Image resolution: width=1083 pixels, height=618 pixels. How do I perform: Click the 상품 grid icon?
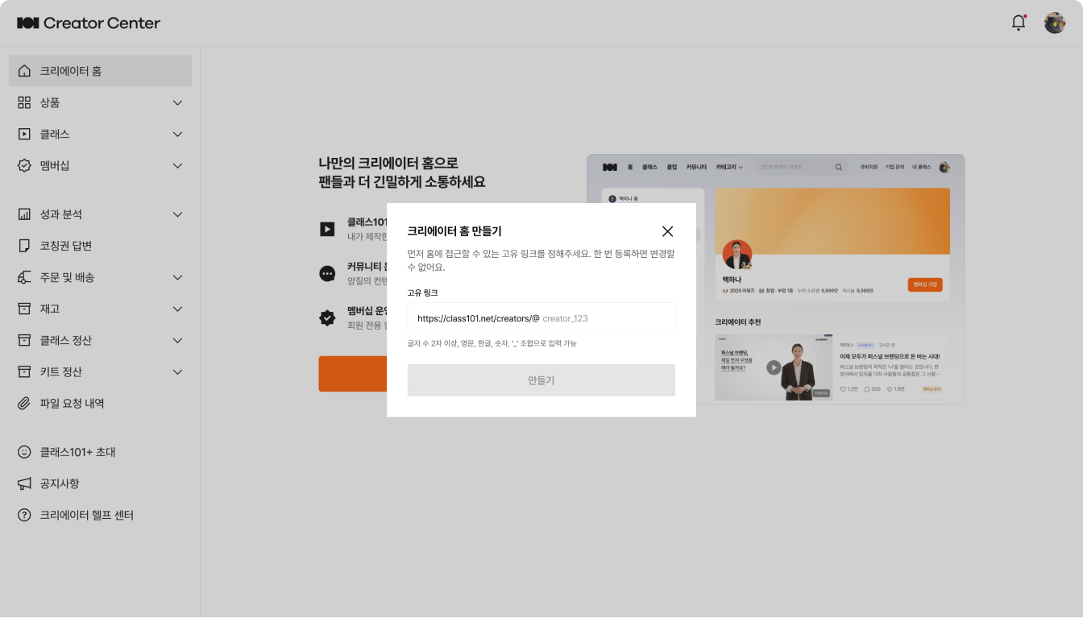24,102
